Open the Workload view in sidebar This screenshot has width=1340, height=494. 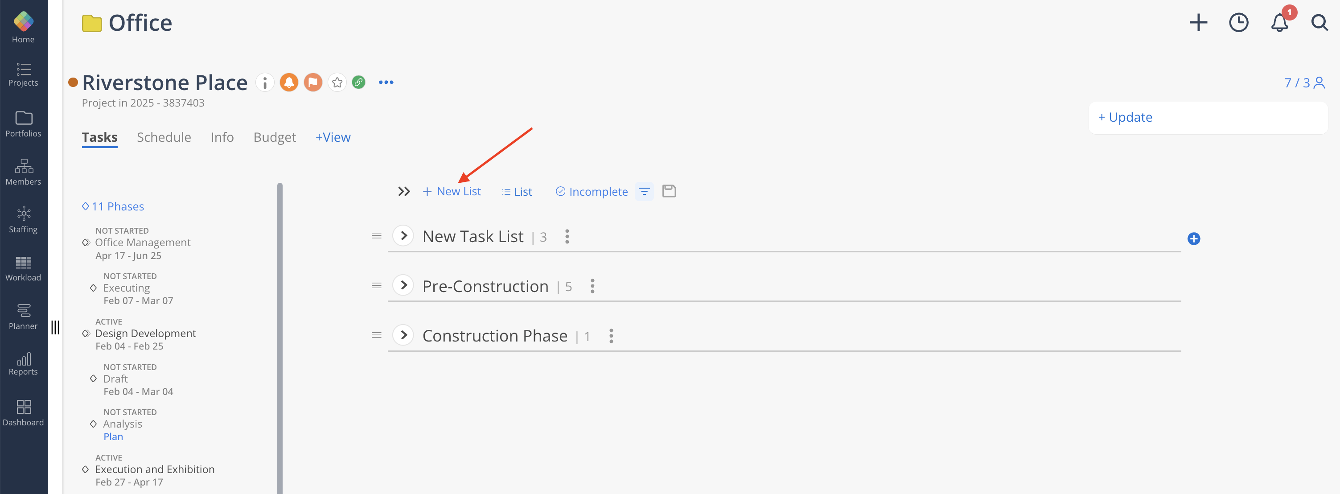[x=24, y=268]
